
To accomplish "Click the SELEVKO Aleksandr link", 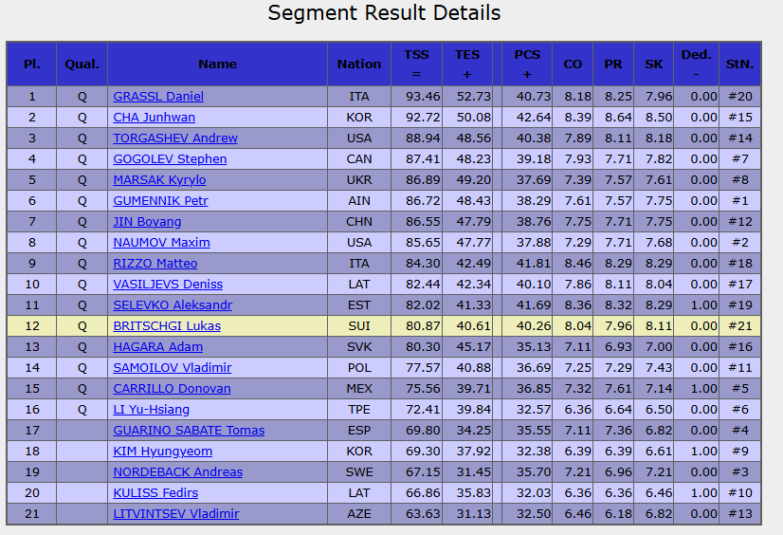I will [173, 305].
